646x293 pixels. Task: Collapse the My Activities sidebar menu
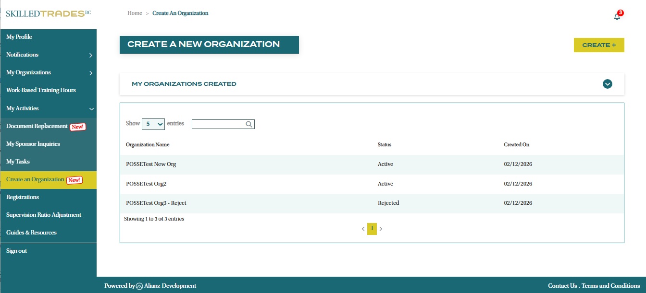(91, 109)
